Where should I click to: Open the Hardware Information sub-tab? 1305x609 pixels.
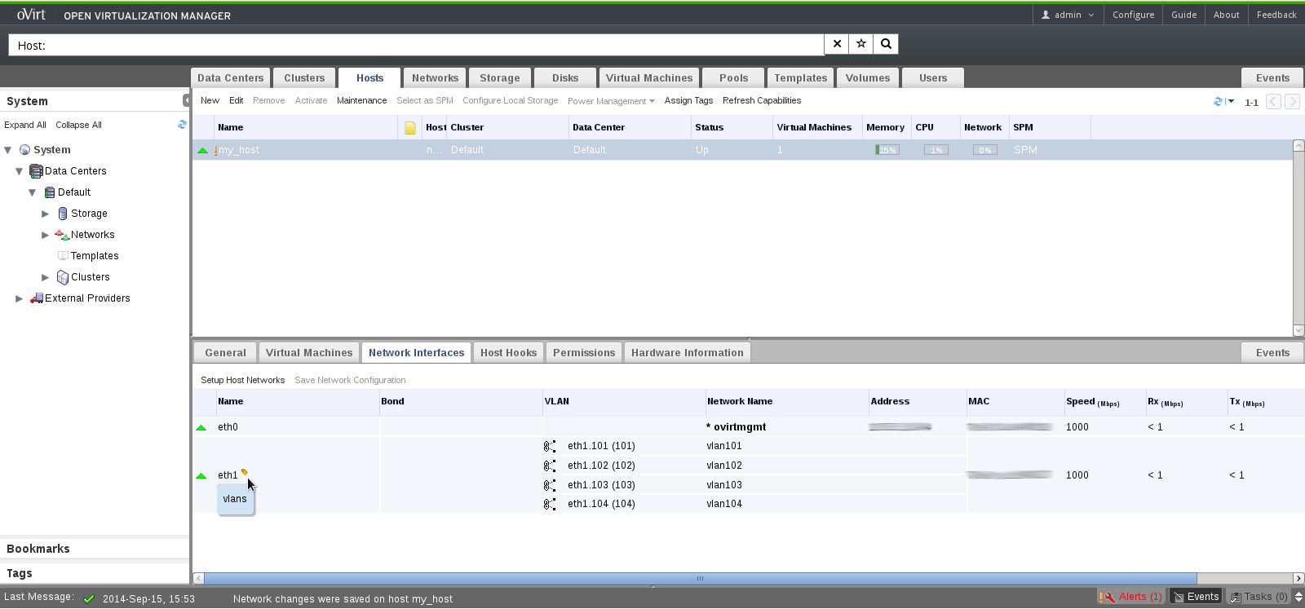tap(687, 353)
